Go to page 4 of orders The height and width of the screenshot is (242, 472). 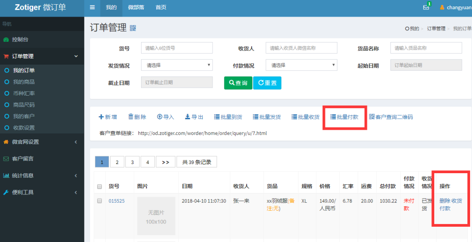[x=147, y=162]
